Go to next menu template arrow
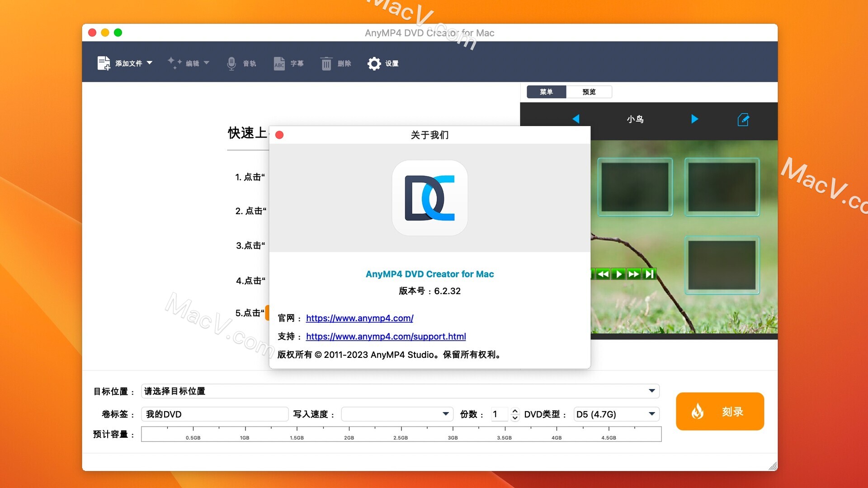The image size is (868, 488). pos(695,119)
